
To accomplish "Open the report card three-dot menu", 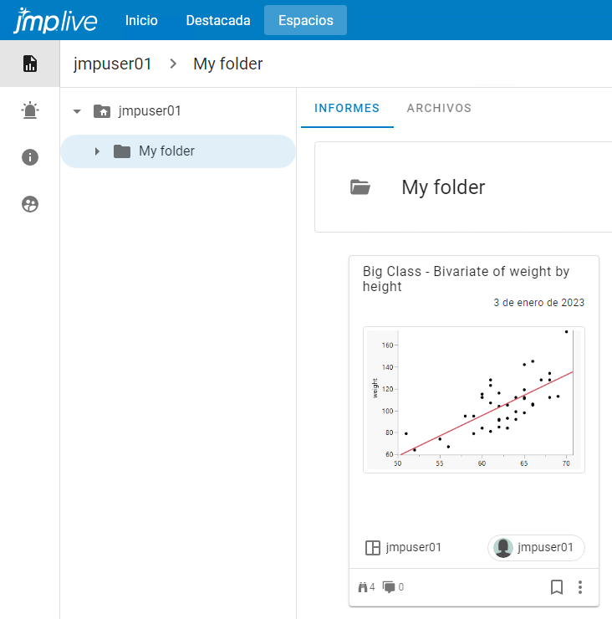I will [580, 587].
